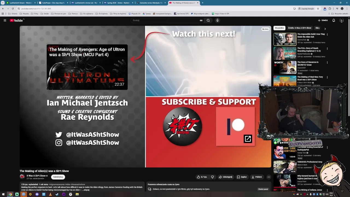Image resolution: width=350 pixels, height=197 pixels.
Task: Click the magnifier search button
Action: (208, 20)
